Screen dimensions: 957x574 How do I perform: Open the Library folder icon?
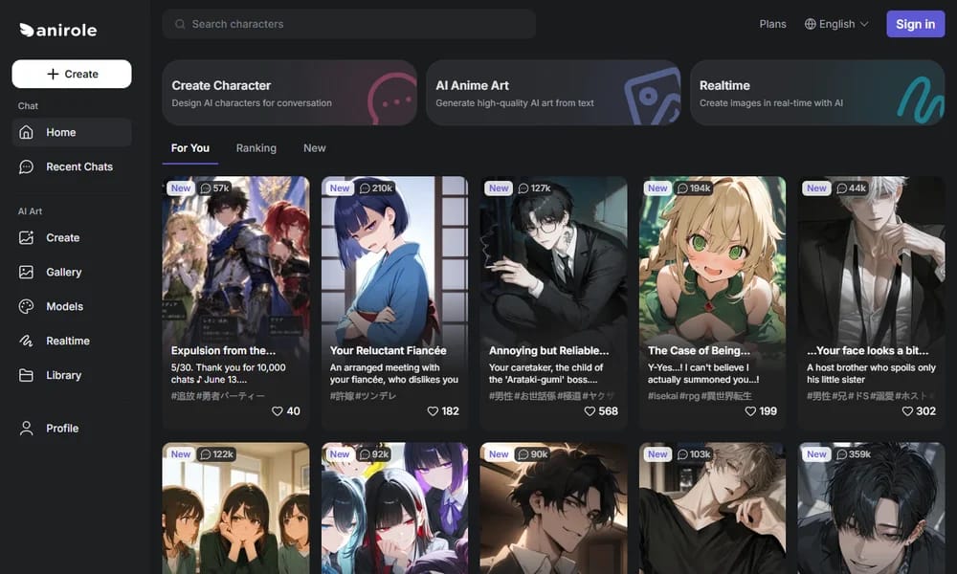point(26,375)
